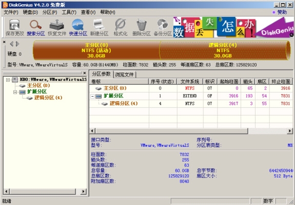
Task: Click the 保存更改 save changes toolbar icon
Action: pyautogui.click(x=15, y=28)
